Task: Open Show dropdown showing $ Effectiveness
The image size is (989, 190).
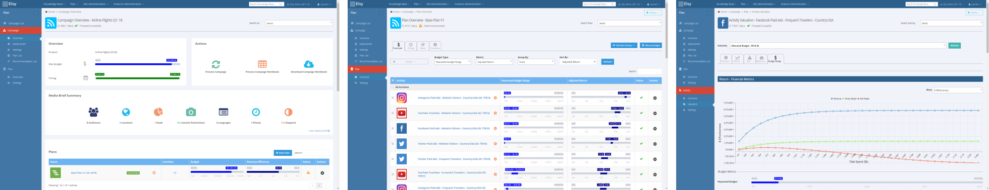Action: pyautogui.click(x=958, y=90)
